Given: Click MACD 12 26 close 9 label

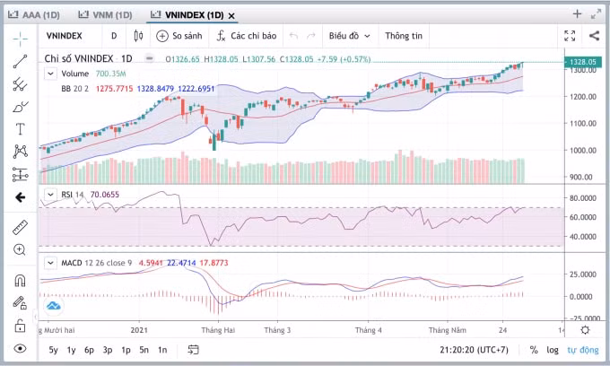Looking at the screenshot, I should (x=97, y=263).
